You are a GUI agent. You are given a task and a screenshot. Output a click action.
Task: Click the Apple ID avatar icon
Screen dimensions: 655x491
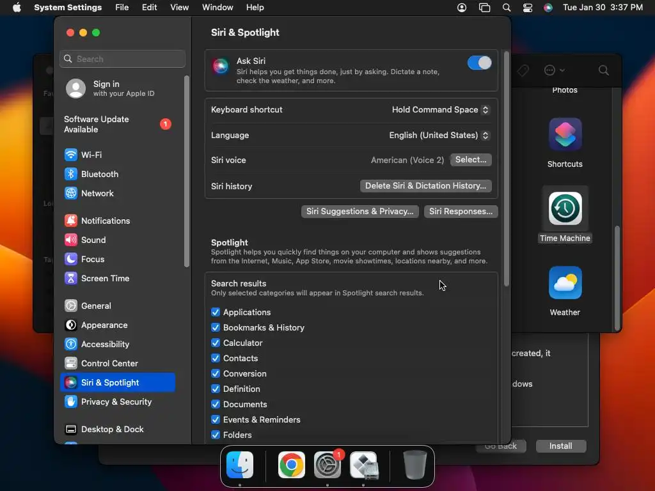[x=75, y=88]
